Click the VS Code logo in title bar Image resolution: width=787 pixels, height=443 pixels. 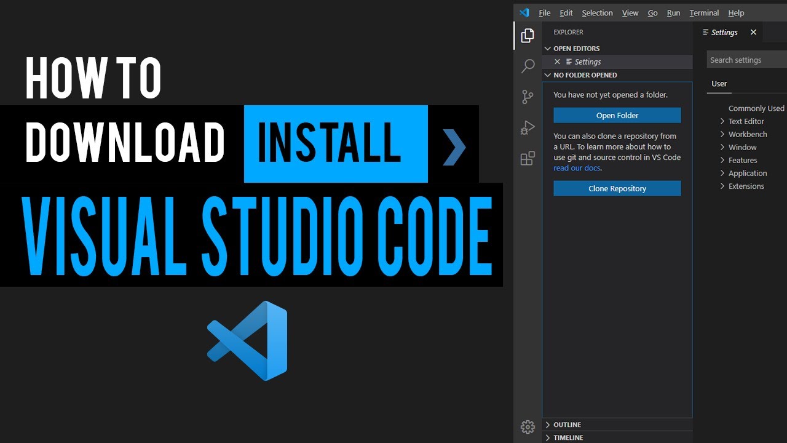(x=524, y=12)
